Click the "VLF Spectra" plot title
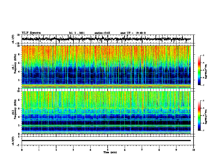This screenshot has height=168, width=218. [x=31, y=33]
